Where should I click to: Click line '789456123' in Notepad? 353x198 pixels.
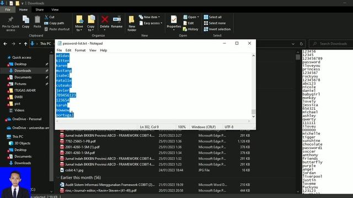tap(66, 95)
